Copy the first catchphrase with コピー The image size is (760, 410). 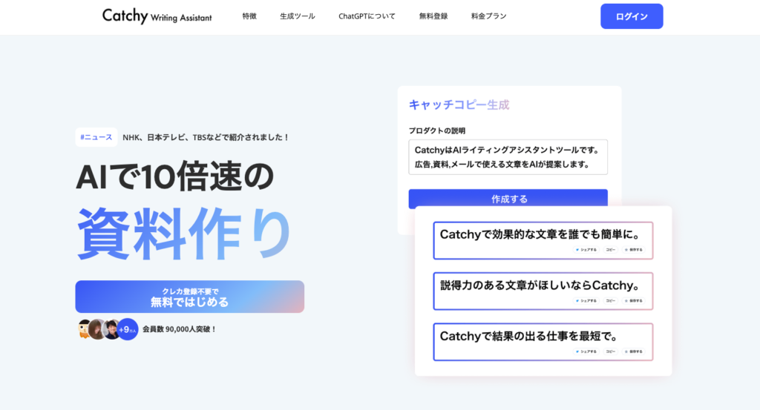pyautogui.click(x=610, y=250)
